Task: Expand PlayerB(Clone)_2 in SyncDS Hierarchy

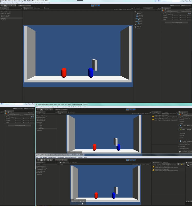Action: point(1,12)
